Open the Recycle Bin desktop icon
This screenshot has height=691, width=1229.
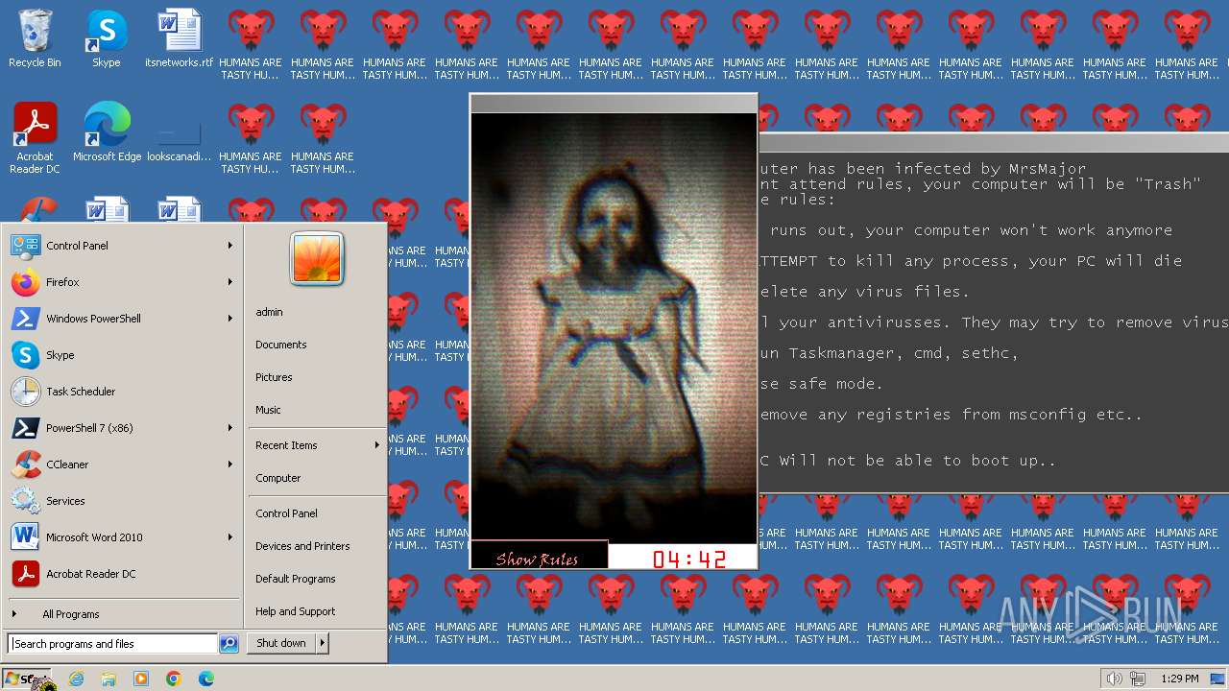pos(35,38)
